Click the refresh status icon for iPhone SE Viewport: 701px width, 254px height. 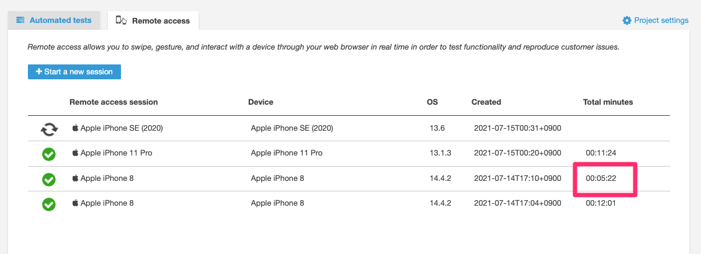48,129
